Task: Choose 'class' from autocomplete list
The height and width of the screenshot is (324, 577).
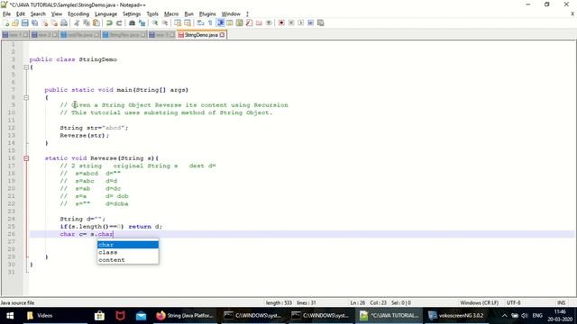Action: pos(128,252)
